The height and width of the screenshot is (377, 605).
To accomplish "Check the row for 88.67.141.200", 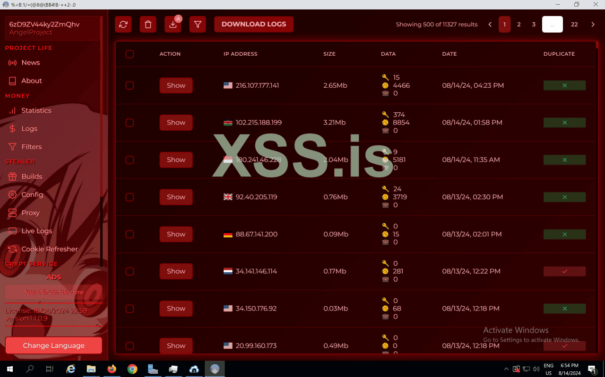I will point(130,235).
